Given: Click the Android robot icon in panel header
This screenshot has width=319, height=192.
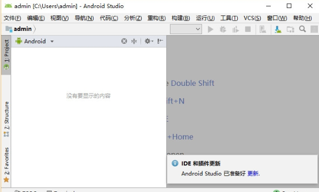Looking at the screenshot, I should [19, 41].
